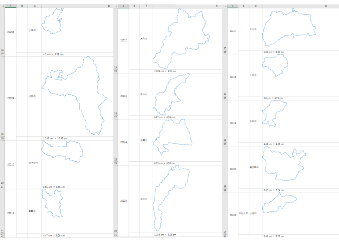Select row header 41
Screen dimensions: 339x242
(225, 236)
